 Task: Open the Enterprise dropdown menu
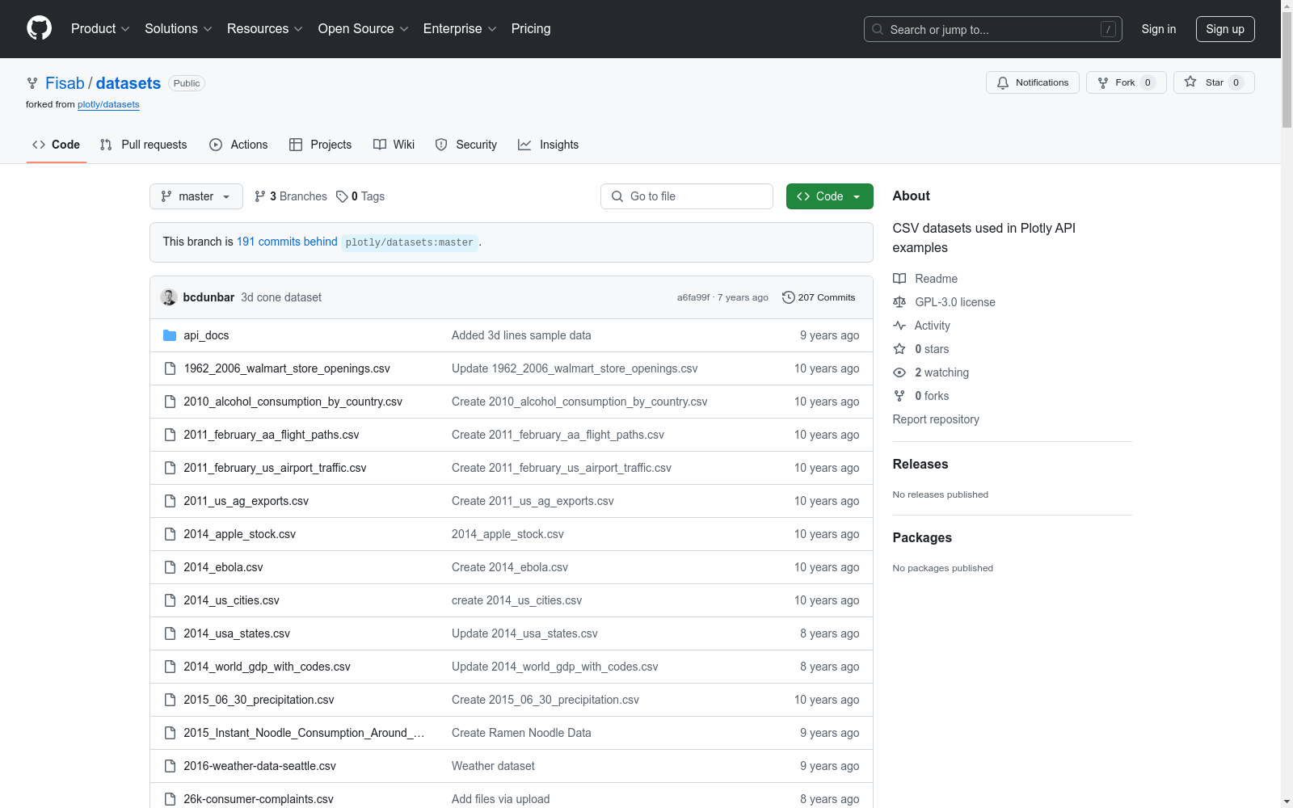tap(460, 29)
